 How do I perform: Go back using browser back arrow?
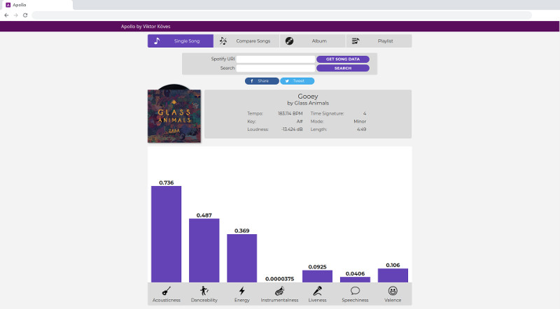[7, 15]
